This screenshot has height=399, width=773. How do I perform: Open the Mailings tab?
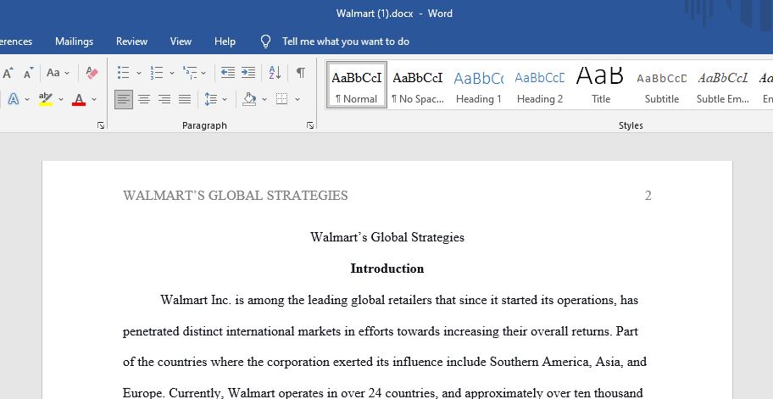tap(74, 42)
